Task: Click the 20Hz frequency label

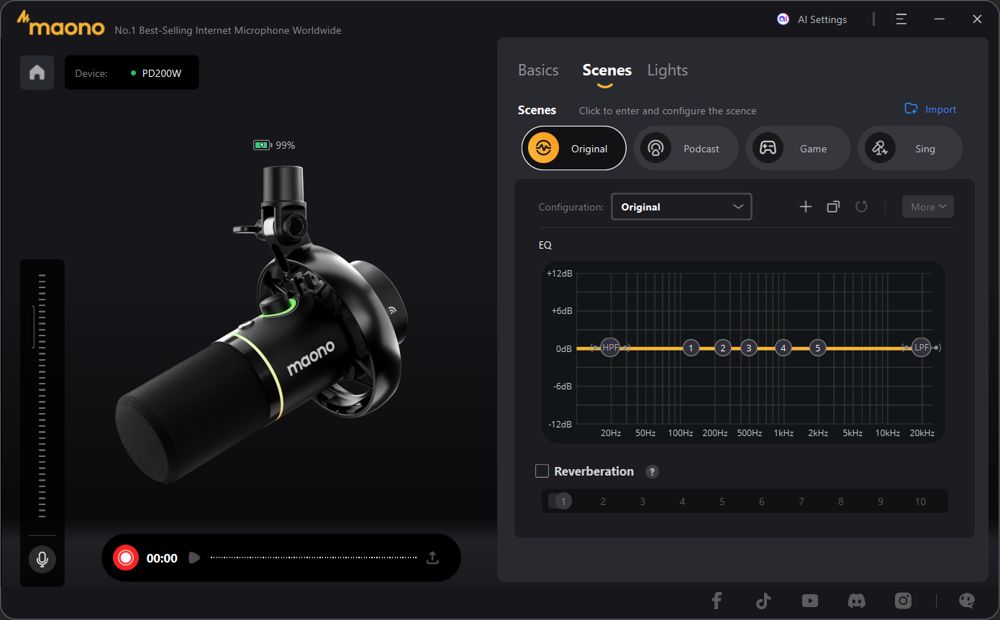Action: point(611,433)
